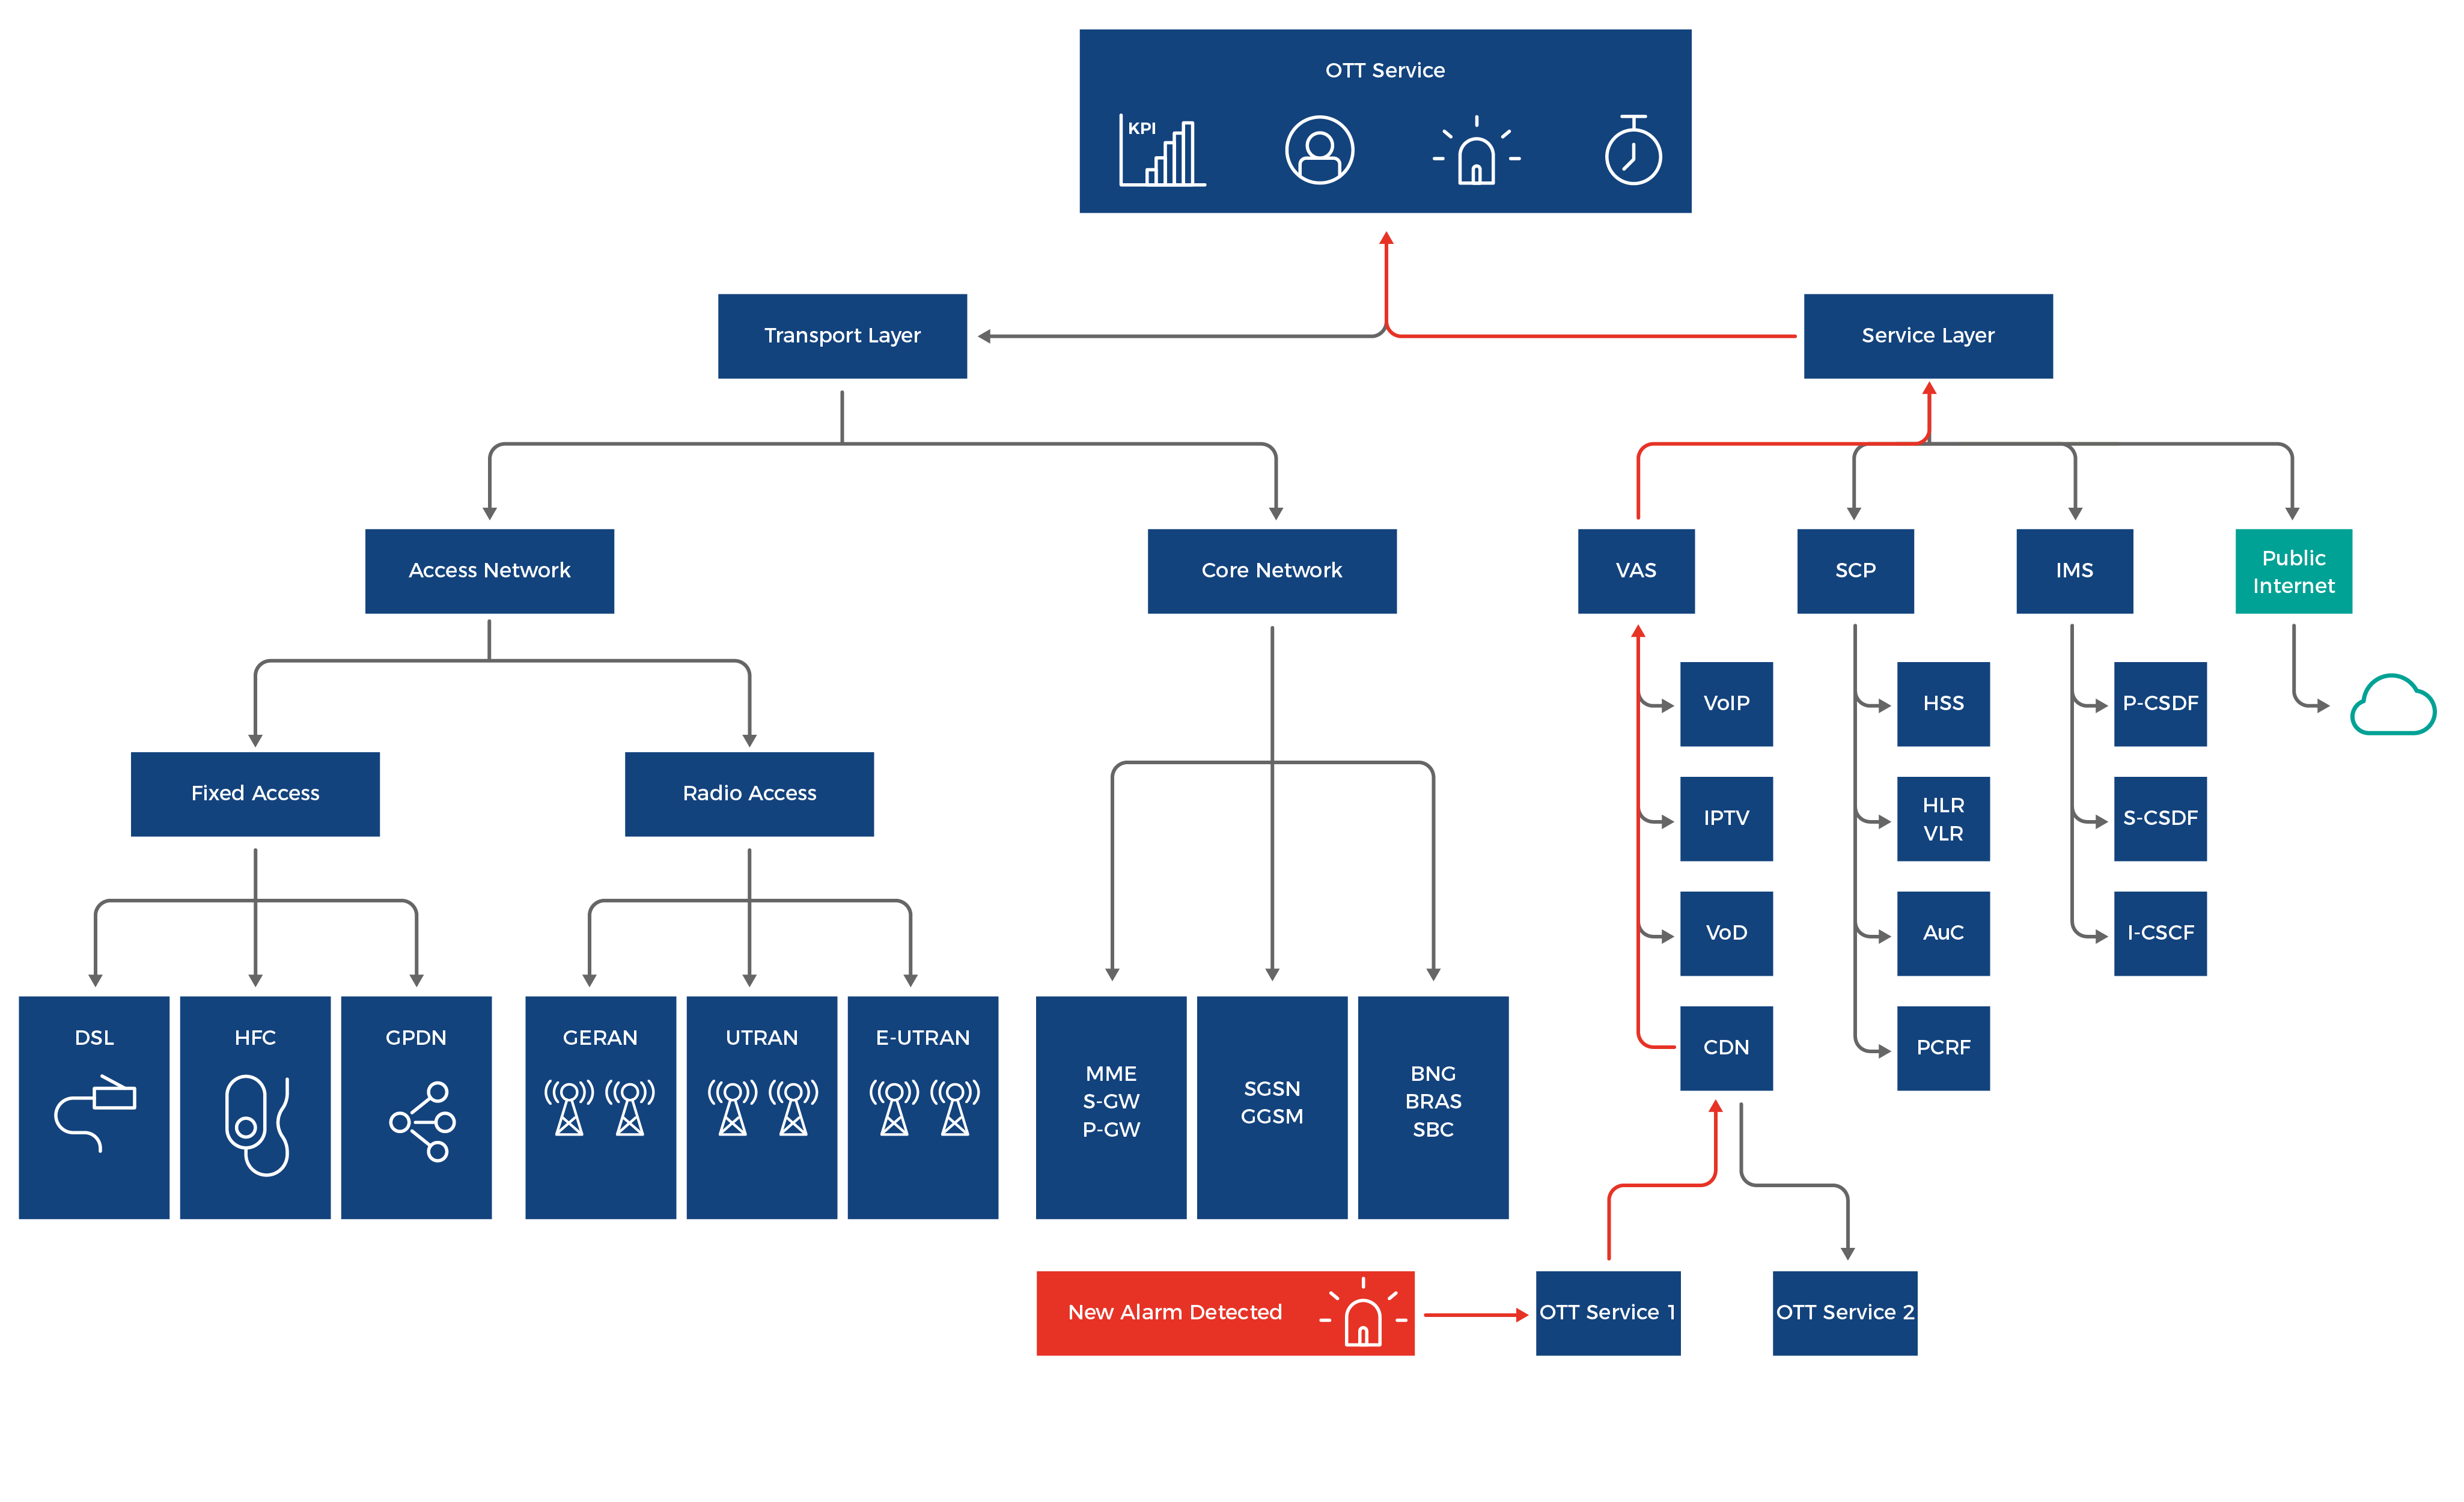2464x1502 pixels.
Task: Click the KPI bar chart icon in OTT Service
Action: [x=1151, y=150]
